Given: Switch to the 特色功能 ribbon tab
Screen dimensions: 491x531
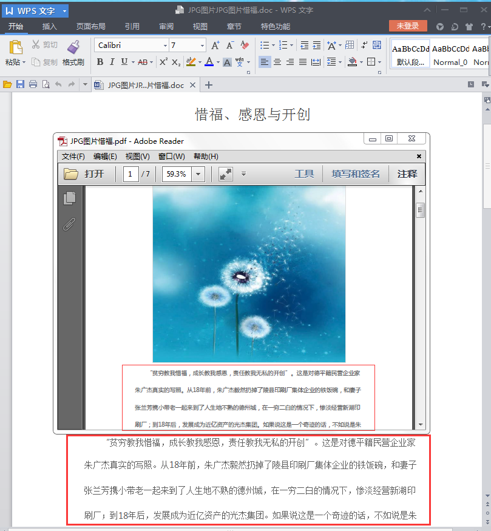Looking at the screenshot, I should 276,27.
